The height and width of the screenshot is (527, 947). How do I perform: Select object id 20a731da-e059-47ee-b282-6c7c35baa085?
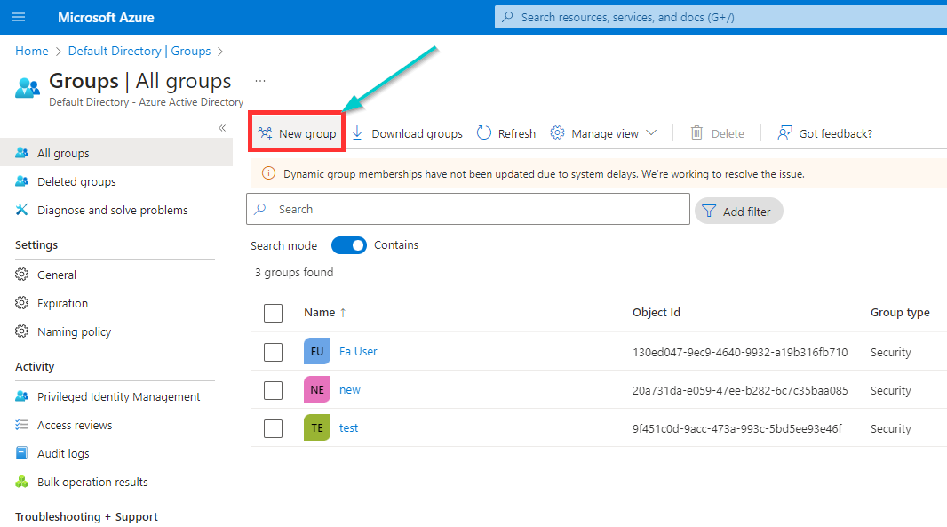tap(740, 390)
